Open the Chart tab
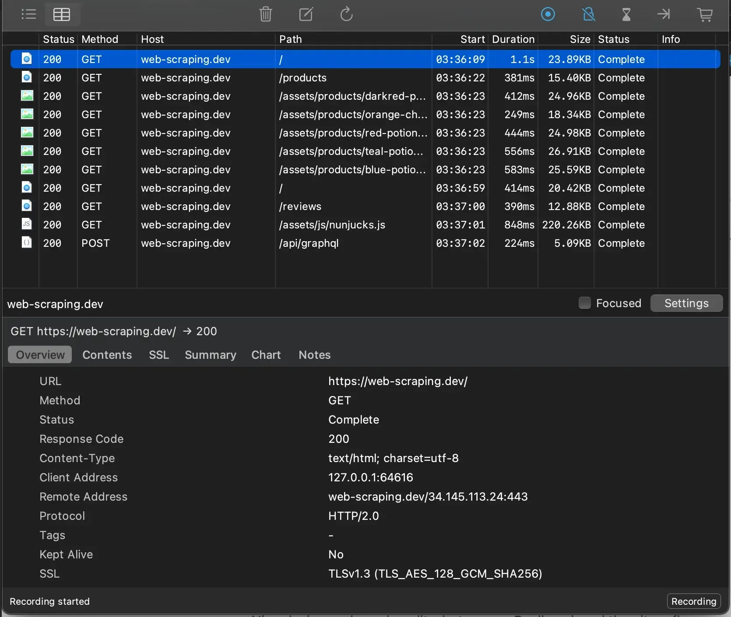Viewport: 731px width, 617px height. 266,355
